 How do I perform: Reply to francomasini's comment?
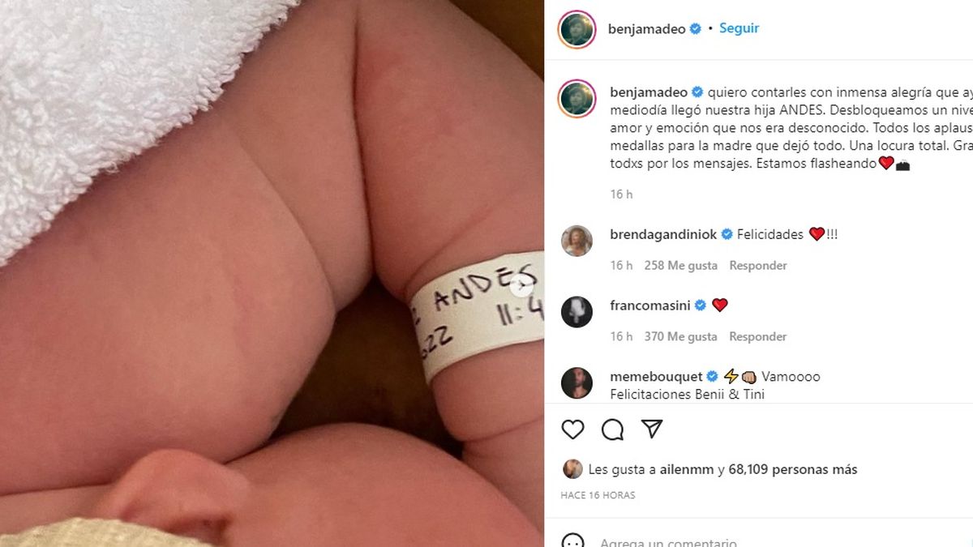point(758,336)
